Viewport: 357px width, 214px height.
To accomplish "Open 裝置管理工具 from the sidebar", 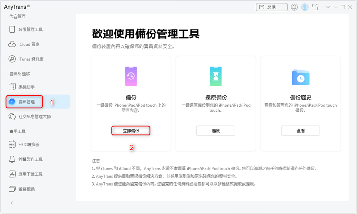I will pyautogui.click(x=31, y=29).
